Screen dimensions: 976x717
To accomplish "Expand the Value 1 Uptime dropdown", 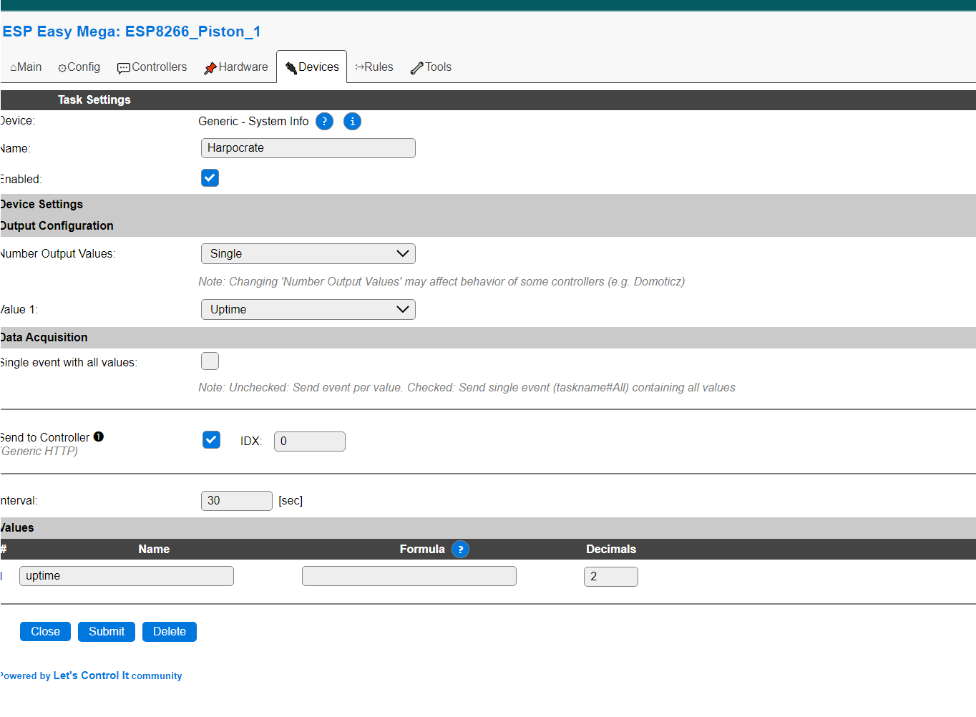I will (308, 310).
